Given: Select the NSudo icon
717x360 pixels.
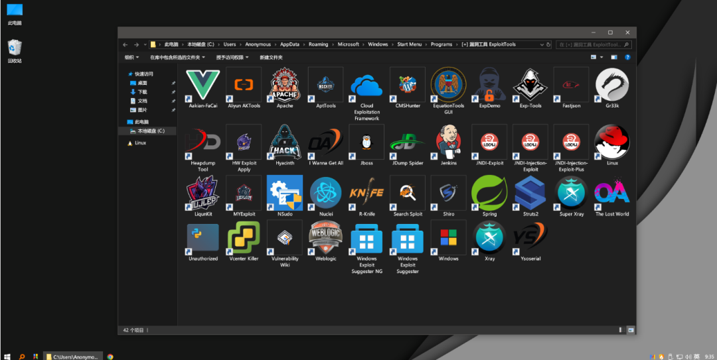Looking at the screenshot, I should [x=285, y=193].
